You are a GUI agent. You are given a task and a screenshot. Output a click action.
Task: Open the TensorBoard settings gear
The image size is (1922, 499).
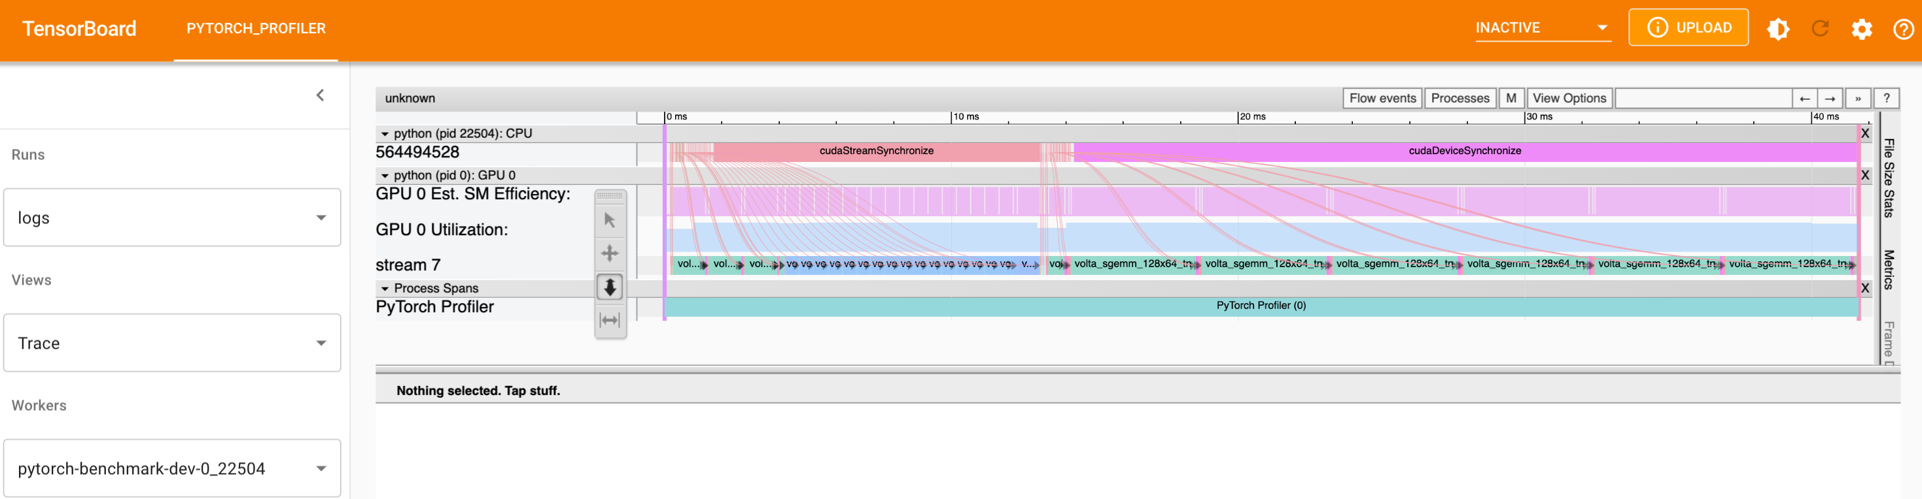coord(1862,29)
